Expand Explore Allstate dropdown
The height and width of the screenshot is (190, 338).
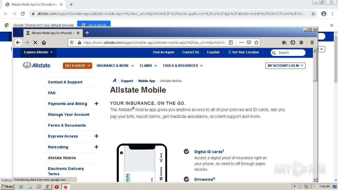[x=38, y=52]
